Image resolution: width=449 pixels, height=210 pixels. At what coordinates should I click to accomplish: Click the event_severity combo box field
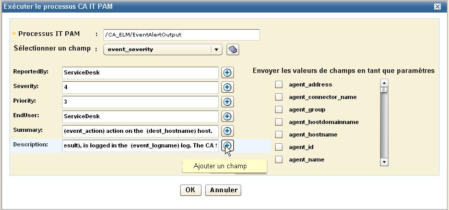(157, 50)
